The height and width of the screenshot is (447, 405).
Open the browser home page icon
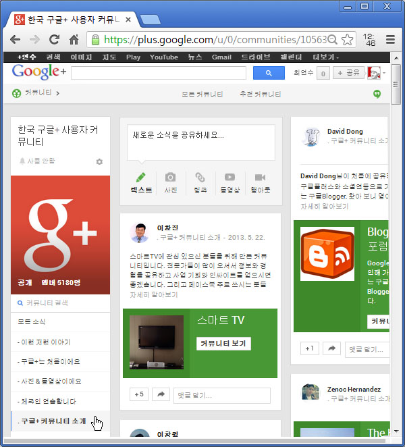click(74, 40)
